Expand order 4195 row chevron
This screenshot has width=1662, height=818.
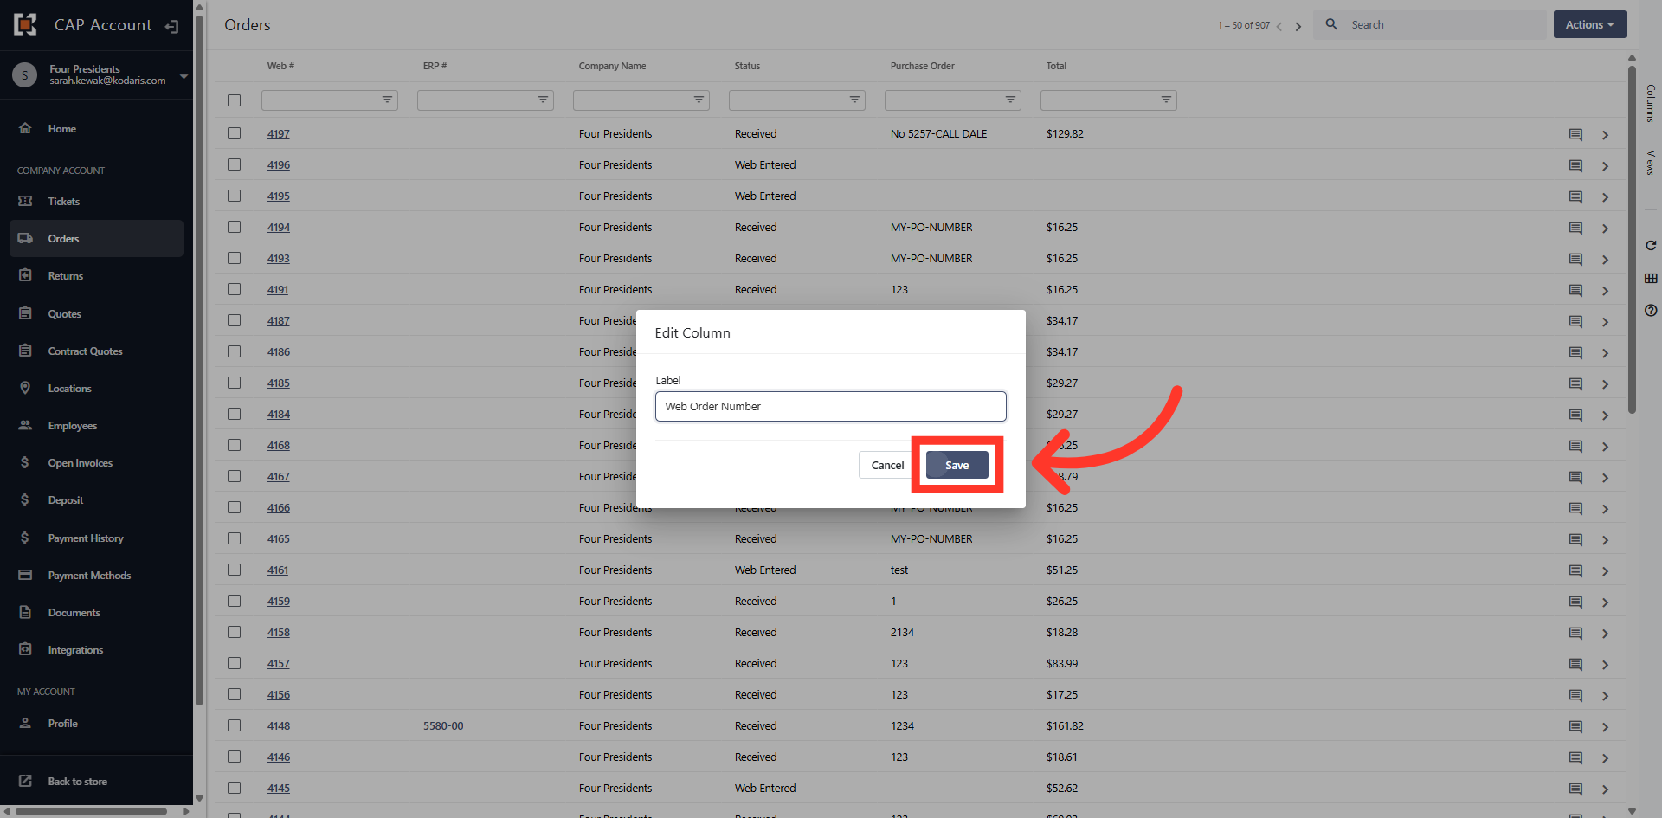pos(1605,197)
